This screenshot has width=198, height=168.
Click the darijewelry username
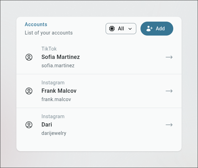[x=54, y=133]
